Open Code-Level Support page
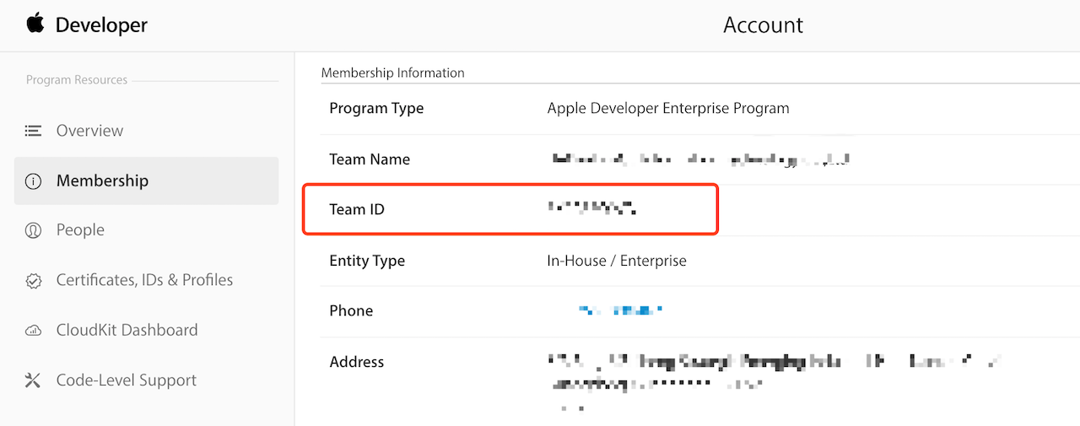This screenshot has width=1080, height=426. click(126, 380)
